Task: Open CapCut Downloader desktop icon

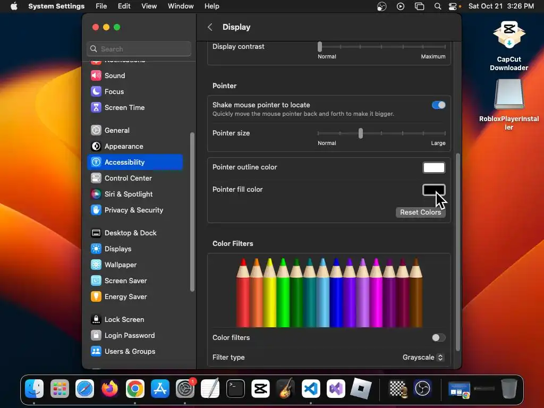Action: [x=509, y=46]
